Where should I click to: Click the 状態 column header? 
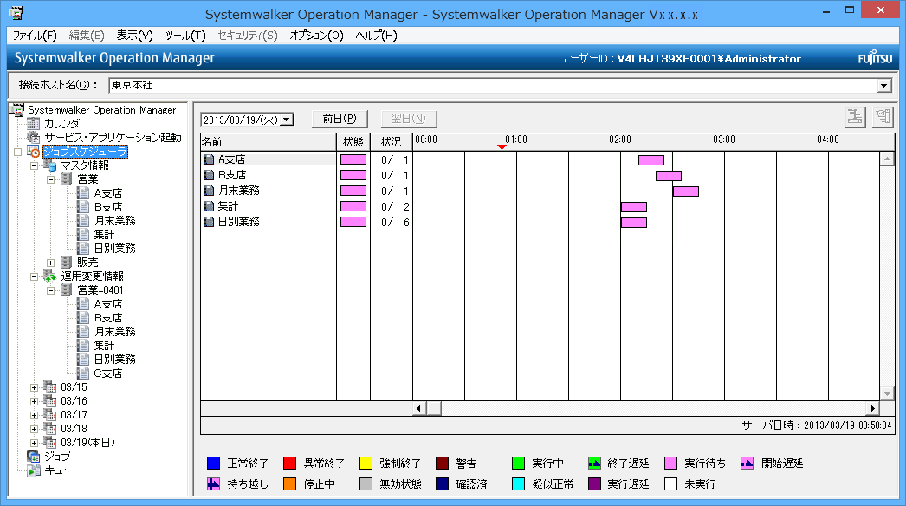(x=353, y=142)
